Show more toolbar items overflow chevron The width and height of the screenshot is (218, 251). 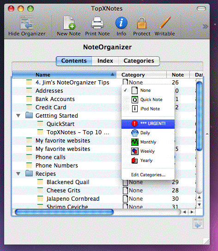click(x=205, y=26)
